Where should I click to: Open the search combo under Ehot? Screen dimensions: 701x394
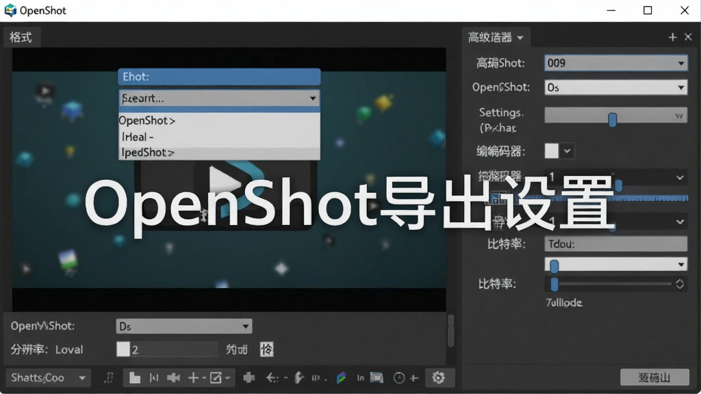pyautogui.click(x=219, y=98)
